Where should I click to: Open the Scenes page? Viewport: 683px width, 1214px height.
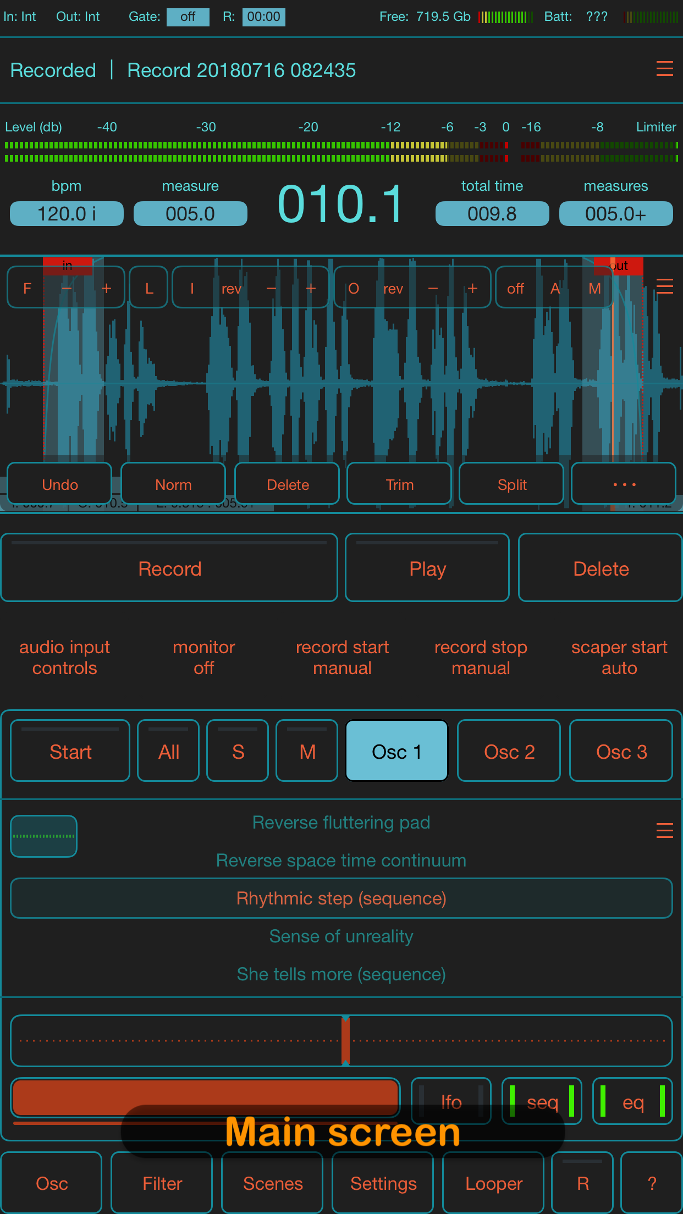coord(273,1183)
